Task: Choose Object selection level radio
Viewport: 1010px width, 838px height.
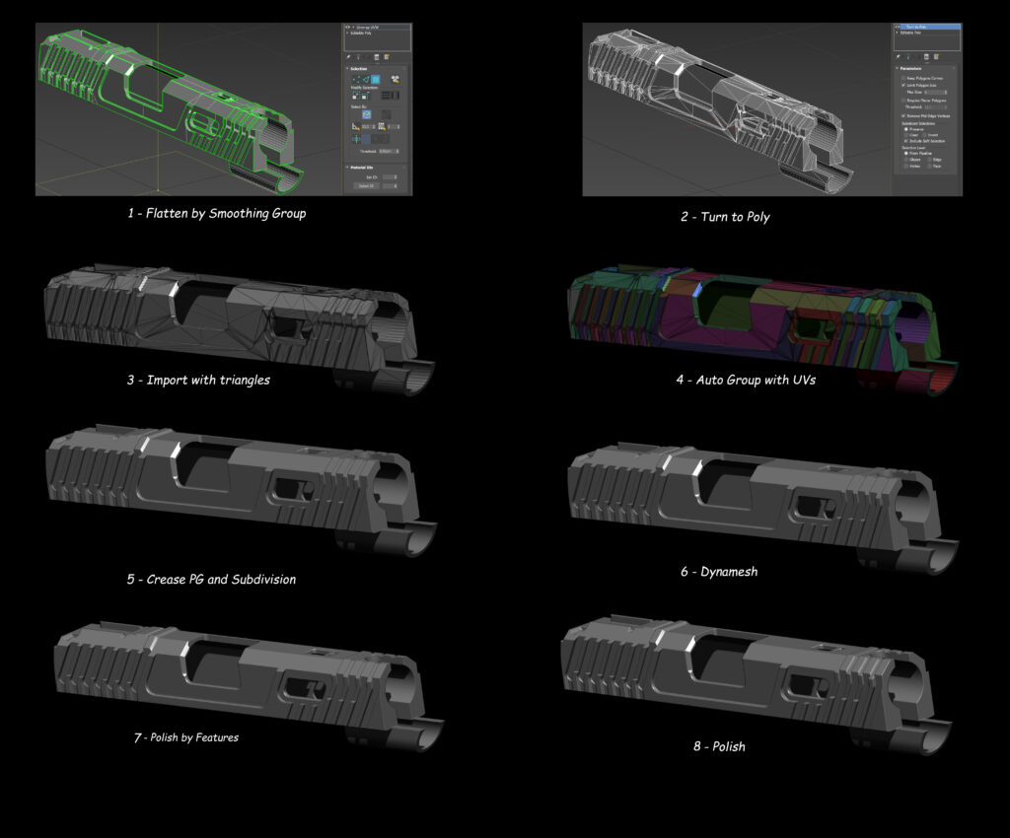Action: [906, 160]
